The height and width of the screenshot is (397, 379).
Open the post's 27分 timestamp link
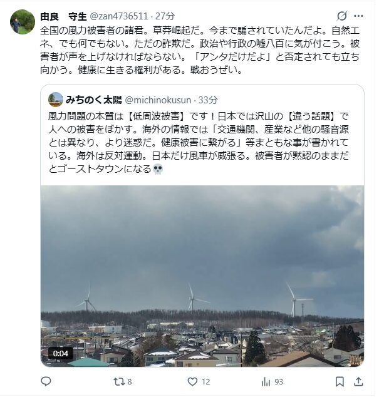click(165, 16)
